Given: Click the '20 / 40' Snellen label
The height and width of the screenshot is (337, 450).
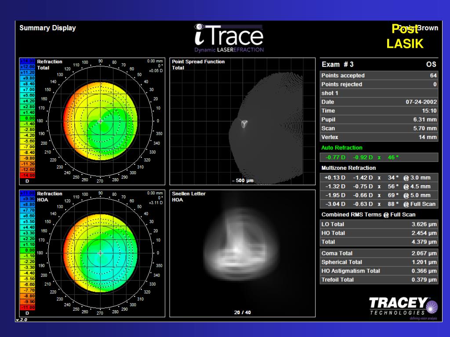Looking at the screenshot, I should [243, 312].
